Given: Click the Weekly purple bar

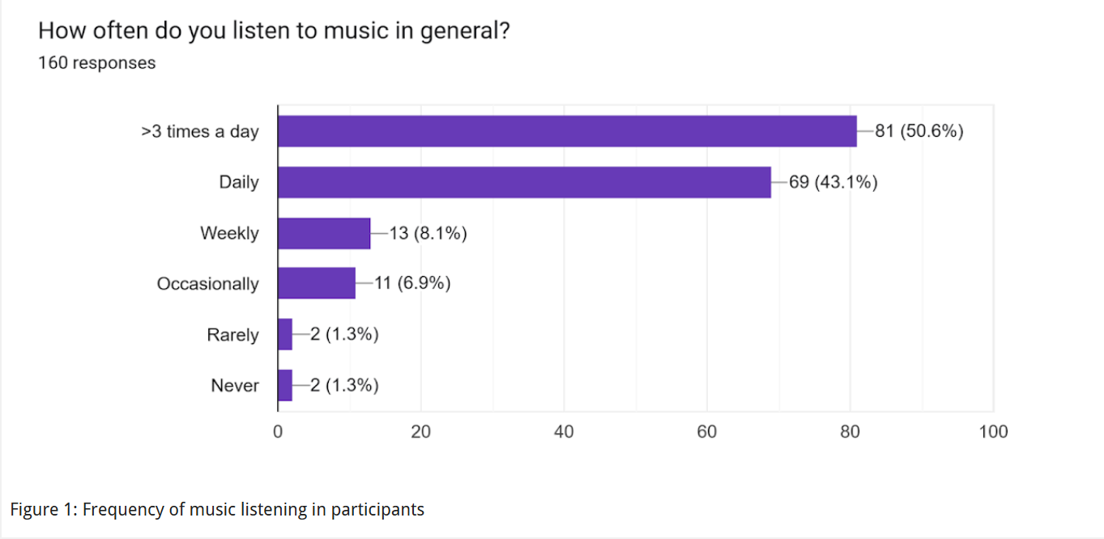Looking at the screenshot, I should 324,233.
